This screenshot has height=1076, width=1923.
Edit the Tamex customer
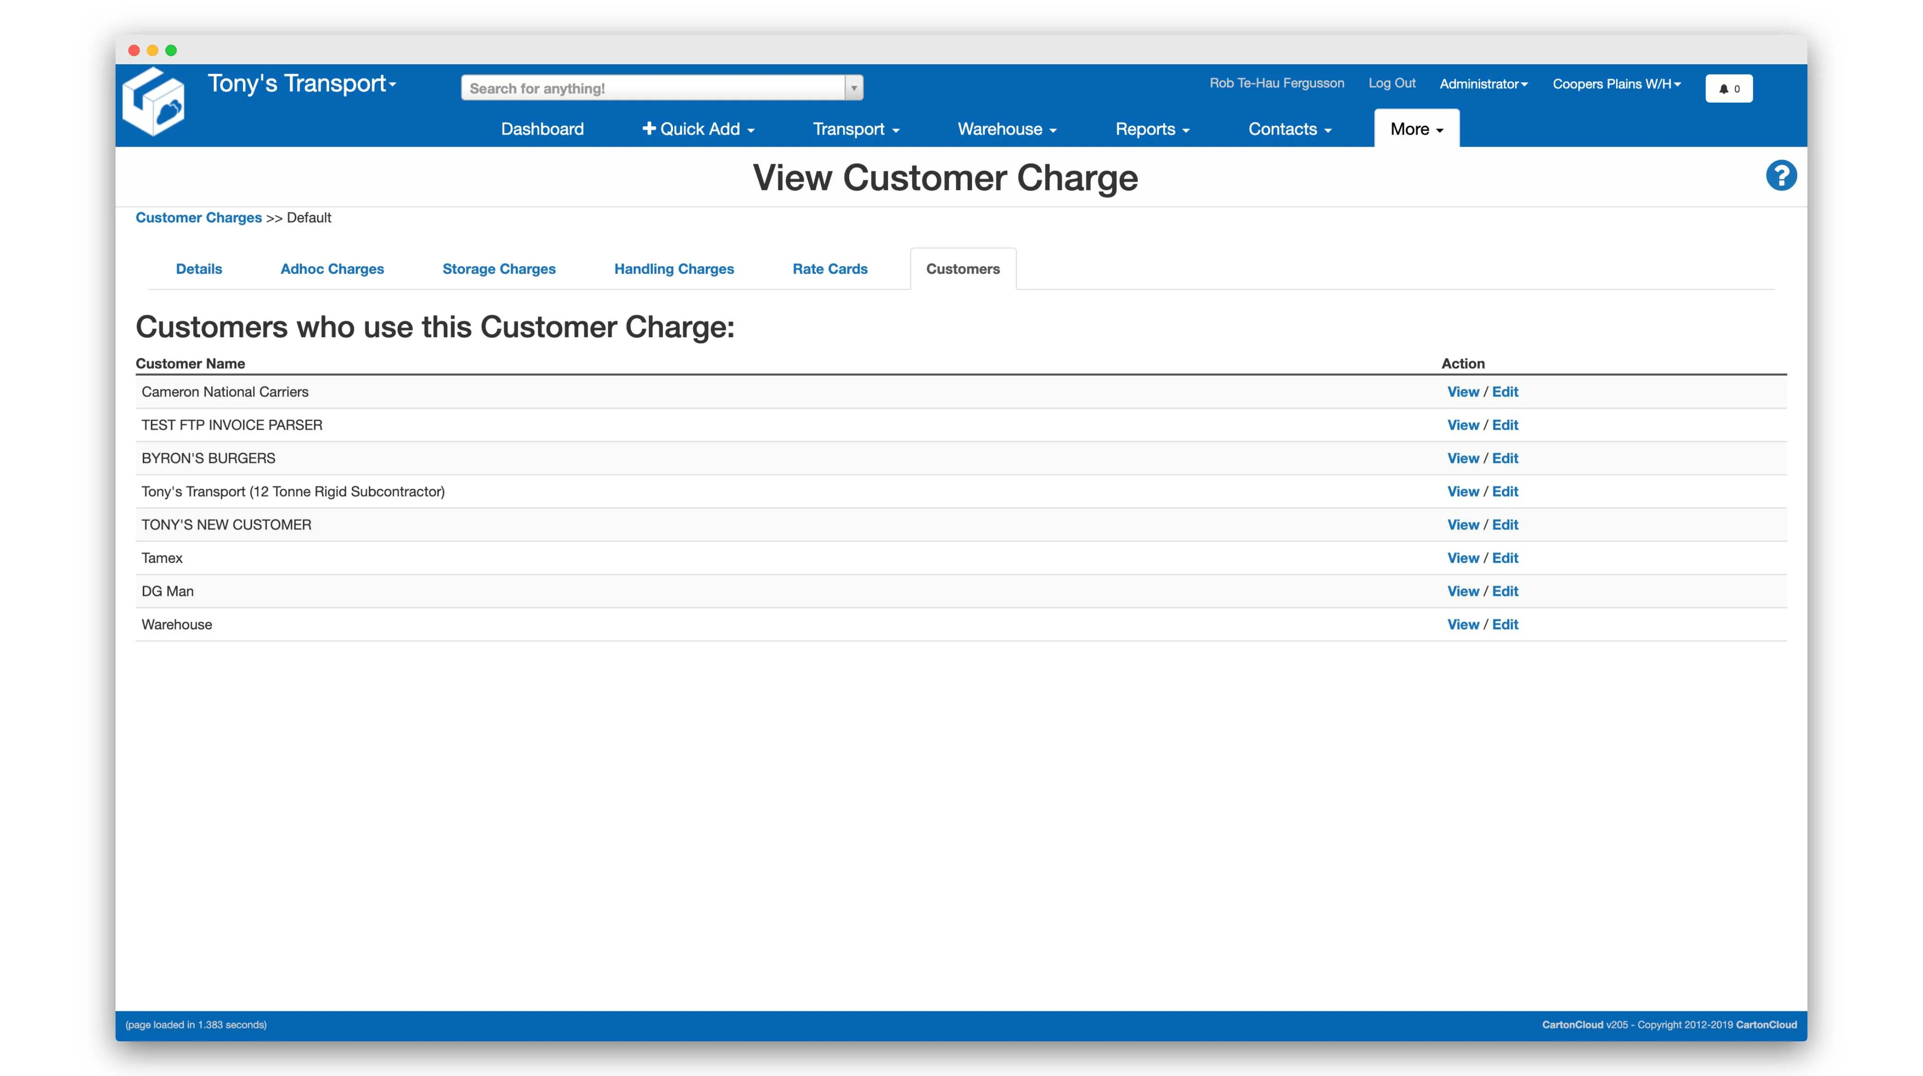click(x=1504, y=558)
